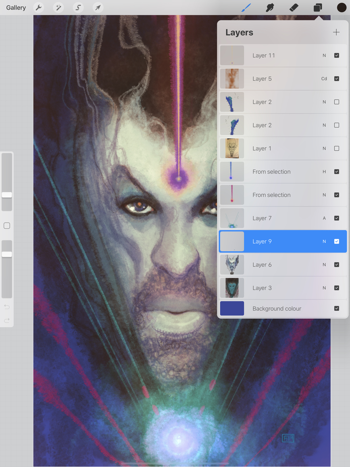Open blend mode A for Layer 7
This screenshot has width=350, height=467.
click(324, 218)
